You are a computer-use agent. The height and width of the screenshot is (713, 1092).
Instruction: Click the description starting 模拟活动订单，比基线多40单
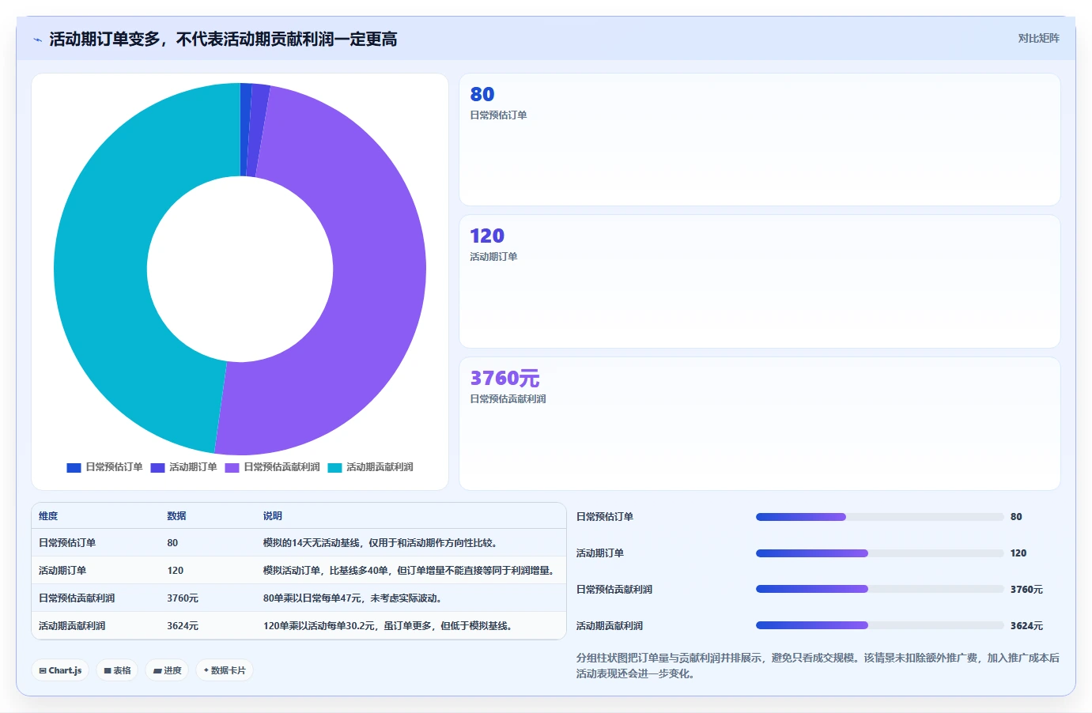click(x=409, y=571)
